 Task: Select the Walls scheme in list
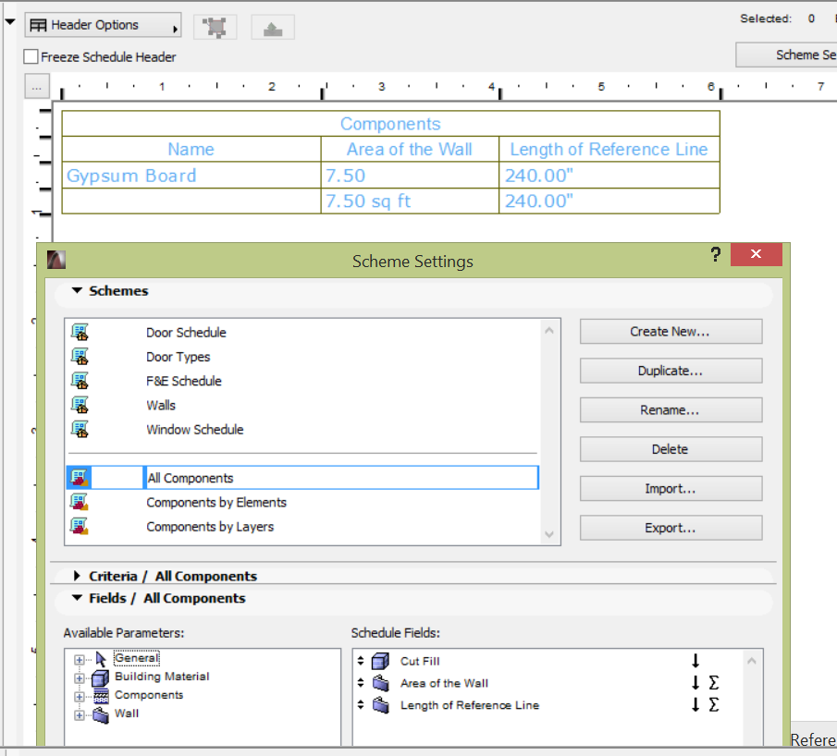[161, 405]
